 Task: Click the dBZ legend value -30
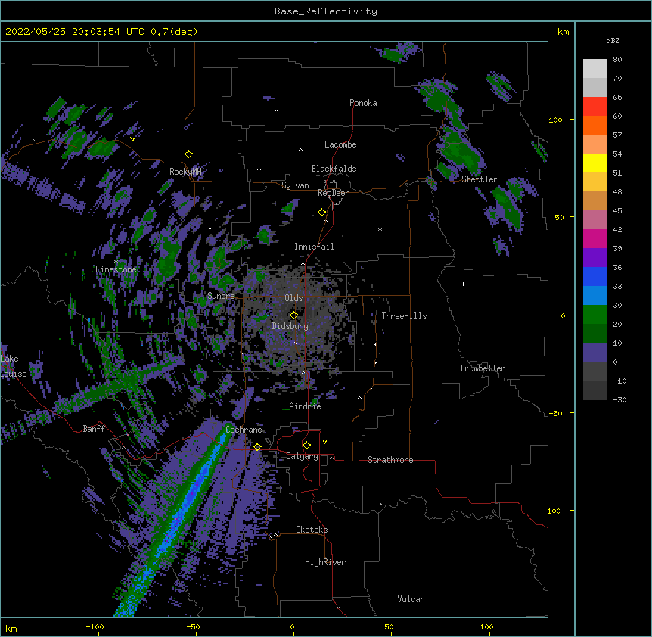tap(619, 399)
